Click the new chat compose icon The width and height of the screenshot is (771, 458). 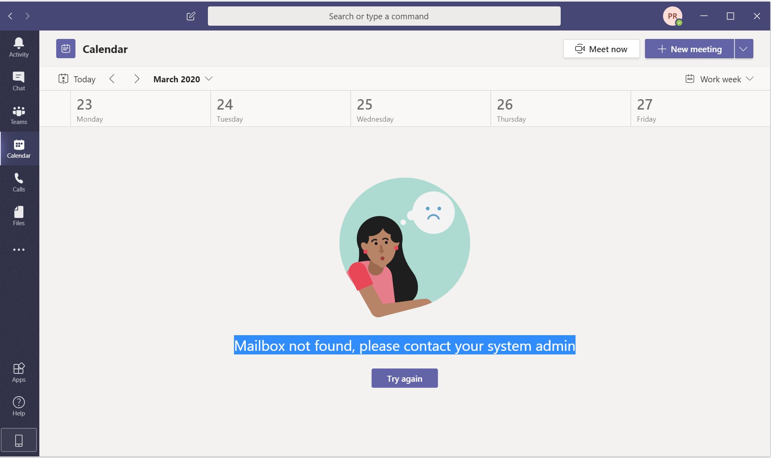point(191,16)
